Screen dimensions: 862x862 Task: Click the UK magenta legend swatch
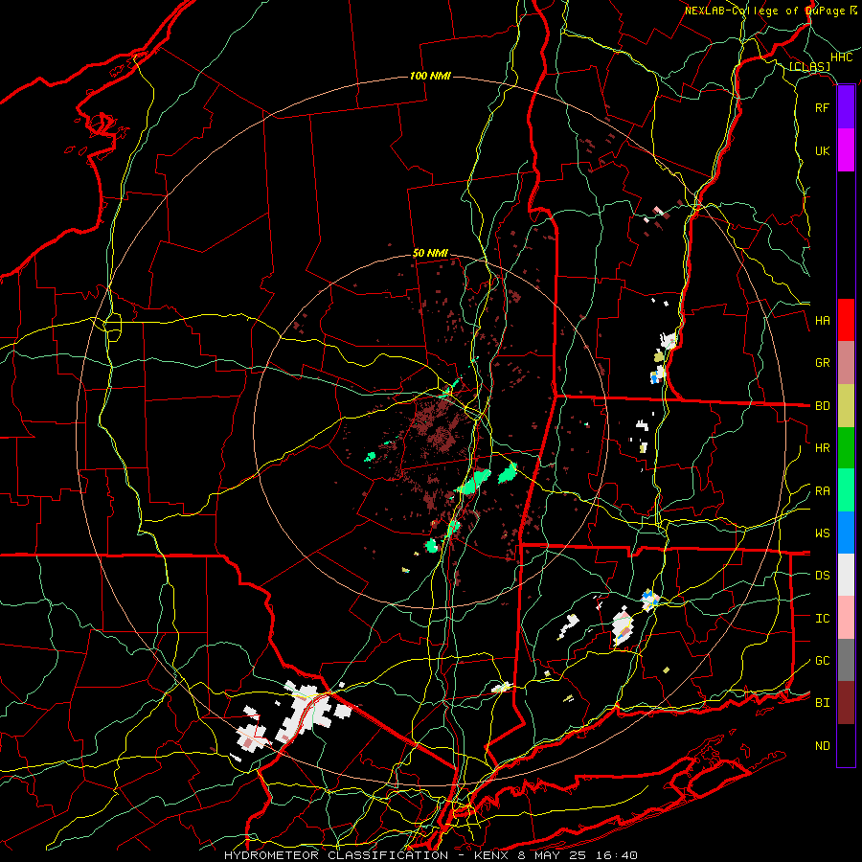pyautogui.click(x=846, y=150)
